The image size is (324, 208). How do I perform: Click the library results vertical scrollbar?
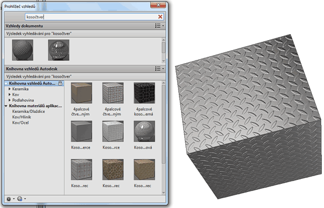tap(163, 138)
